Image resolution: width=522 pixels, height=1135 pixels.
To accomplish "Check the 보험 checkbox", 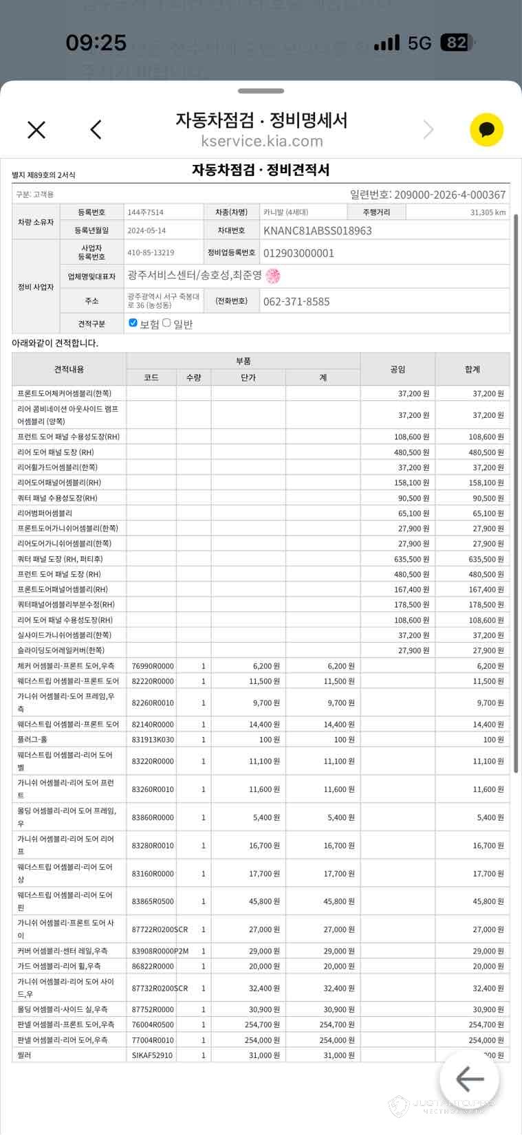I will 133,322.
